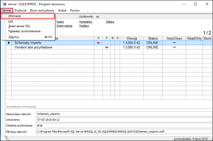Click the B column header
Image resolution: width=213 pixels, height=141 pixels.
[113, 38]
